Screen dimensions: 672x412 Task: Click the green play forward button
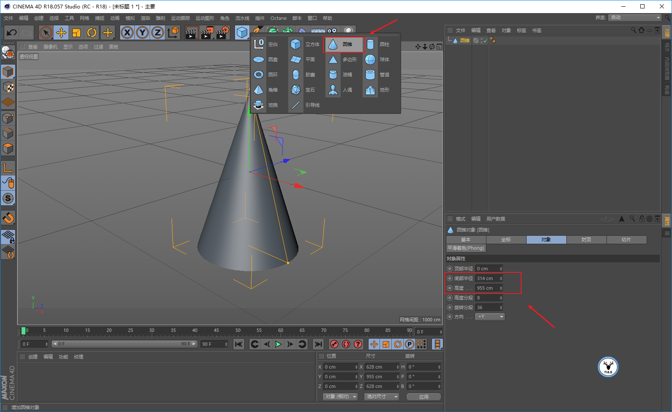pos(279,344)
